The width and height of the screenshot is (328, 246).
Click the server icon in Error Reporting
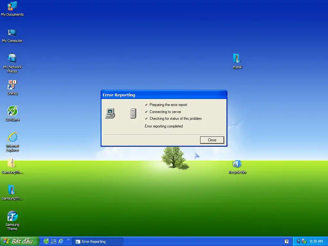click(x=133, y=113)
